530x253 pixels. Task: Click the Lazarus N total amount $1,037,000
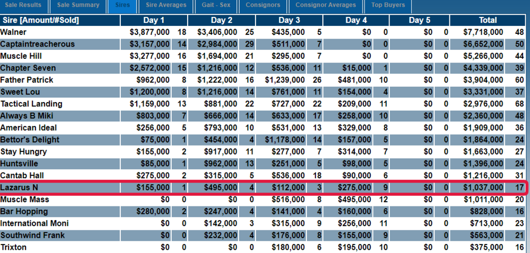[482, 187]
